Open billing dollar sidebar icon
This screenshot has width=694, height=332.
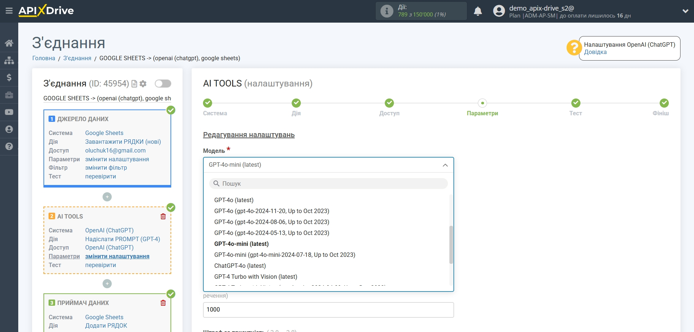coord(9,77)
